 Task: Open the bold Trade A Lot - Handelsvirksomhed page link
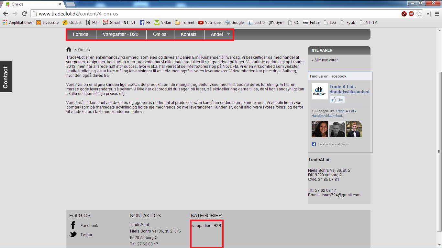[x=349, y=89]
